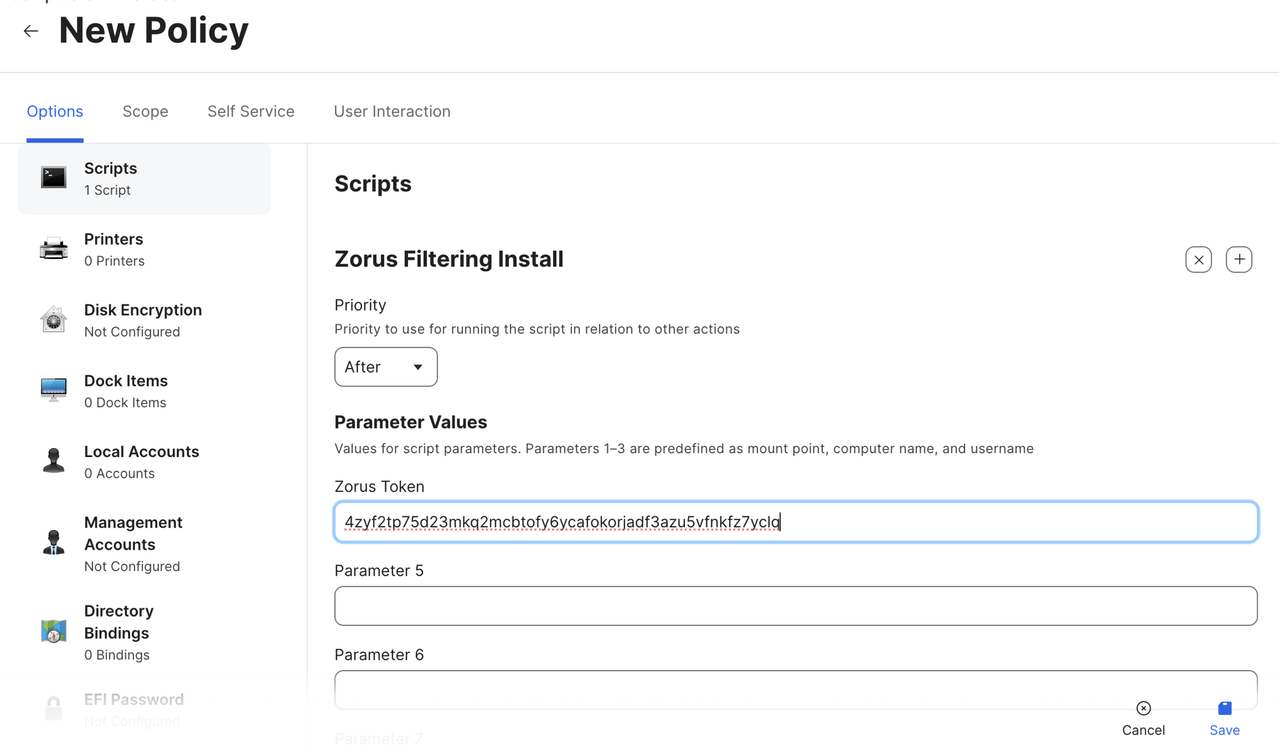Select the Scripts terminal icon in the sidebar
Image resolution: width=1279 pixels, height=747 pixels.
pyautogui.click(x=54, y=178)
